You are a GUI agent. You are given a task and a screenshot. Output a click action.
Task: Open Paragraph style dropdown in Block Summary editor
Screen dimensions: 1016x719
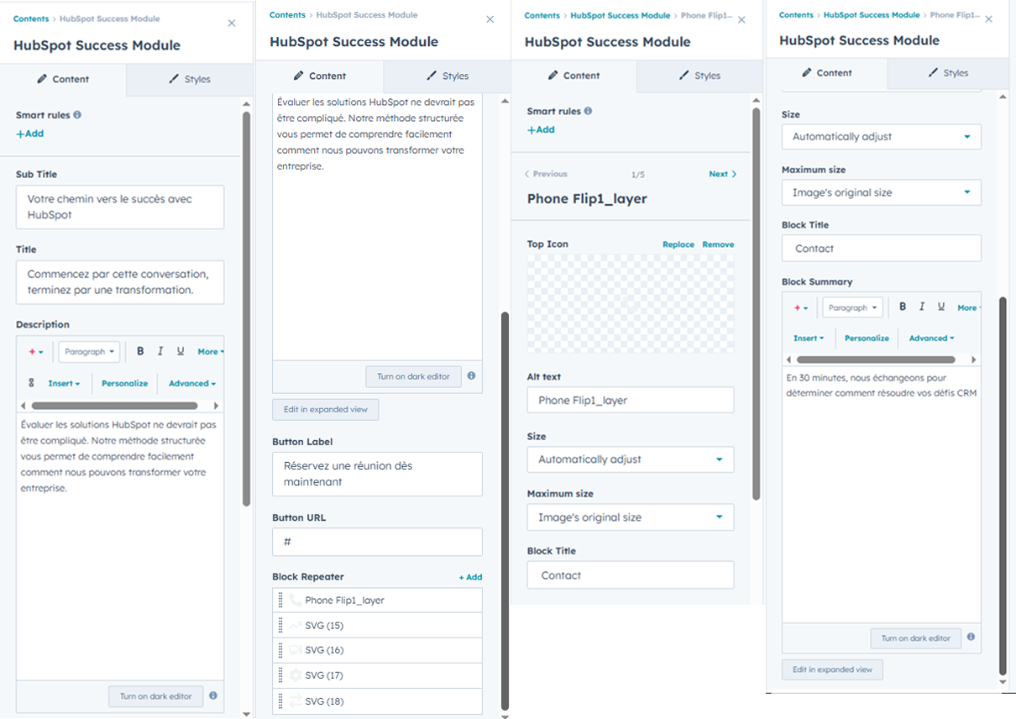coord(853,308)
